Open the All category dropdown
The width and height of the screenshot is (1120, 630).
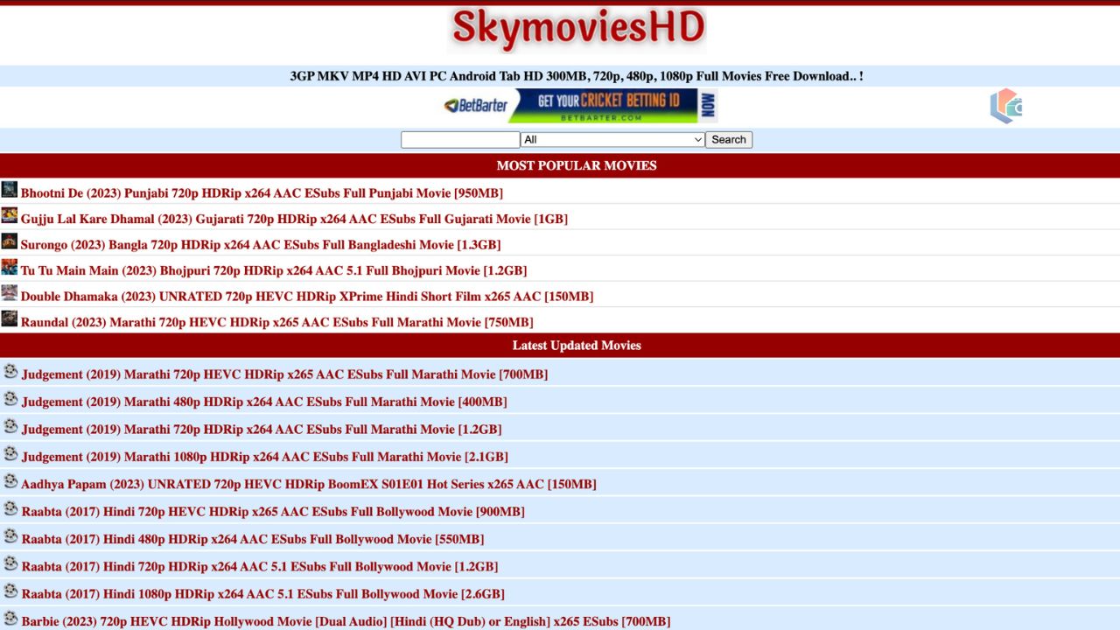tap(612, 140)
